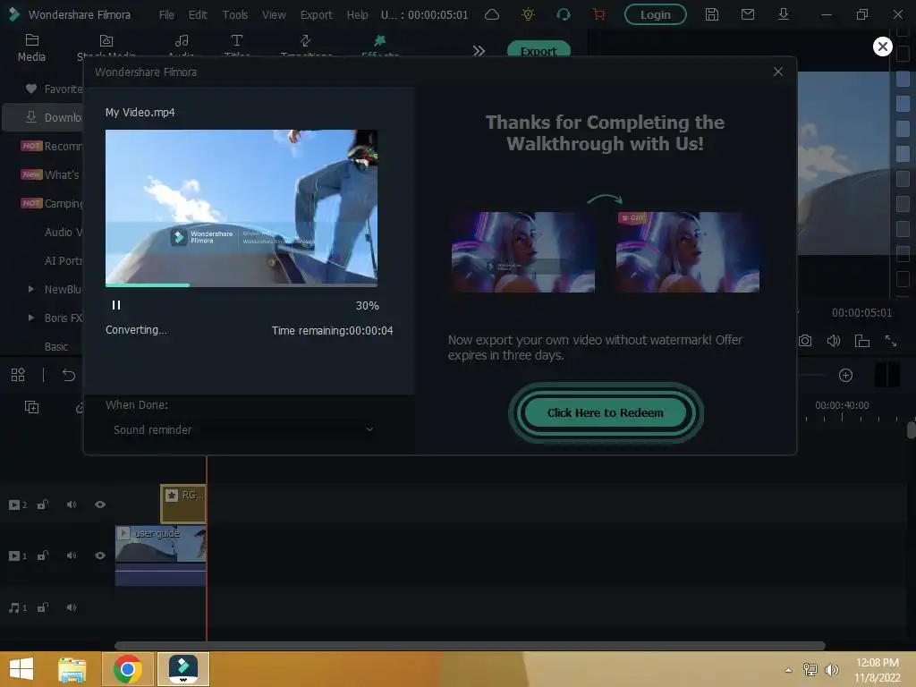The image size is (916, 687).
Task: Select Basic in the sidebar
Action: pos(56,346)
